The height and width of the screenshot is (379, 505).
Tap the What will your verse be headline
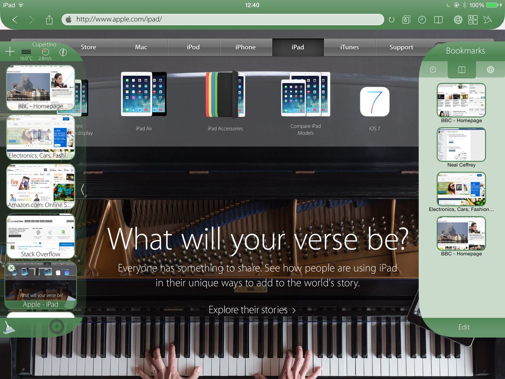coord(258,239)
